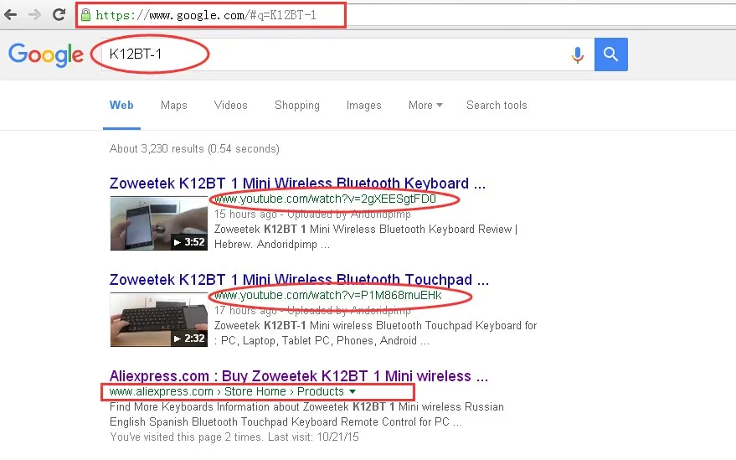Open the Google logo homepage link
Viewport: 736px width, 460px height.
[x=45, y=54]
